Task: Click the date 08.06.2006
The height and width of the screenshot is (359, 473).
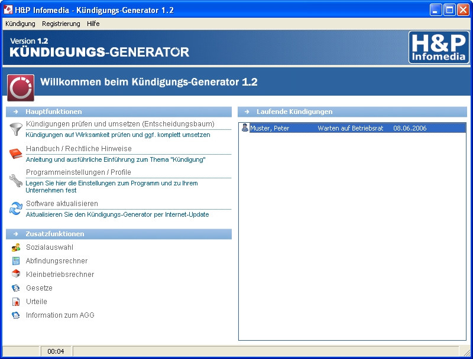Action: tap(410, 128)
